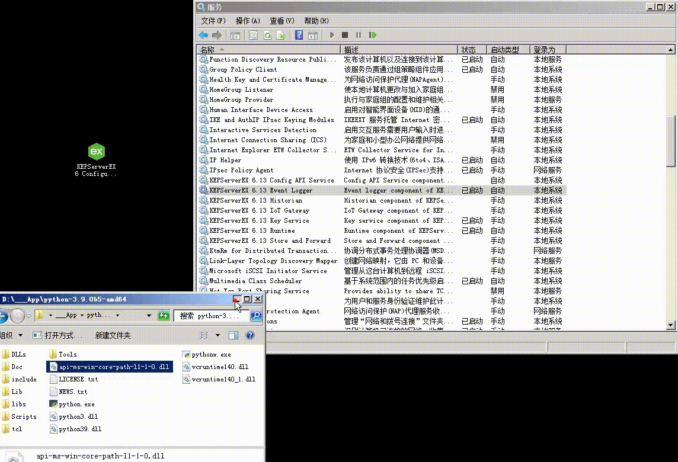Click the 打开方式... button
The width and height of the screenshot is (678, 462).
pos(58,335)
